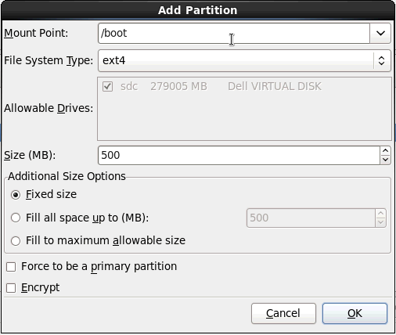The width and height of the screenshot is (396, 335).
Task: Click the Size (MB) input field
Action: point(239,155)
